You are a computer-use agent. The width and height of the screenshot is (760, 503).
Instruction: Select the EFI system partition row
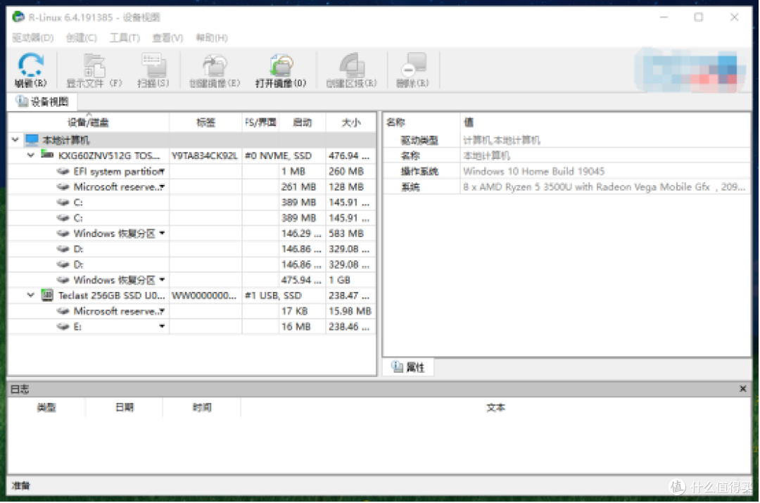pos(192,171)
